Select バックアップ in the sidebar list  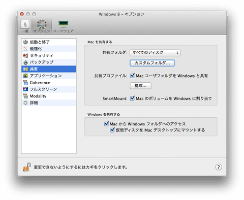[49, 62]
